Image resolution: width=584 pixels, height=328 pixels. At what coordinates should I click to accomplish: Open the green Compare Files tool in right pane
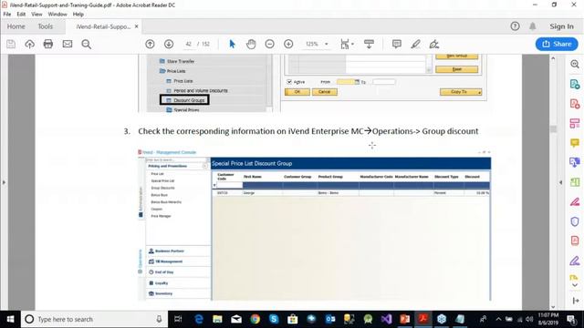pyautogui.click(x=575, y=182)
